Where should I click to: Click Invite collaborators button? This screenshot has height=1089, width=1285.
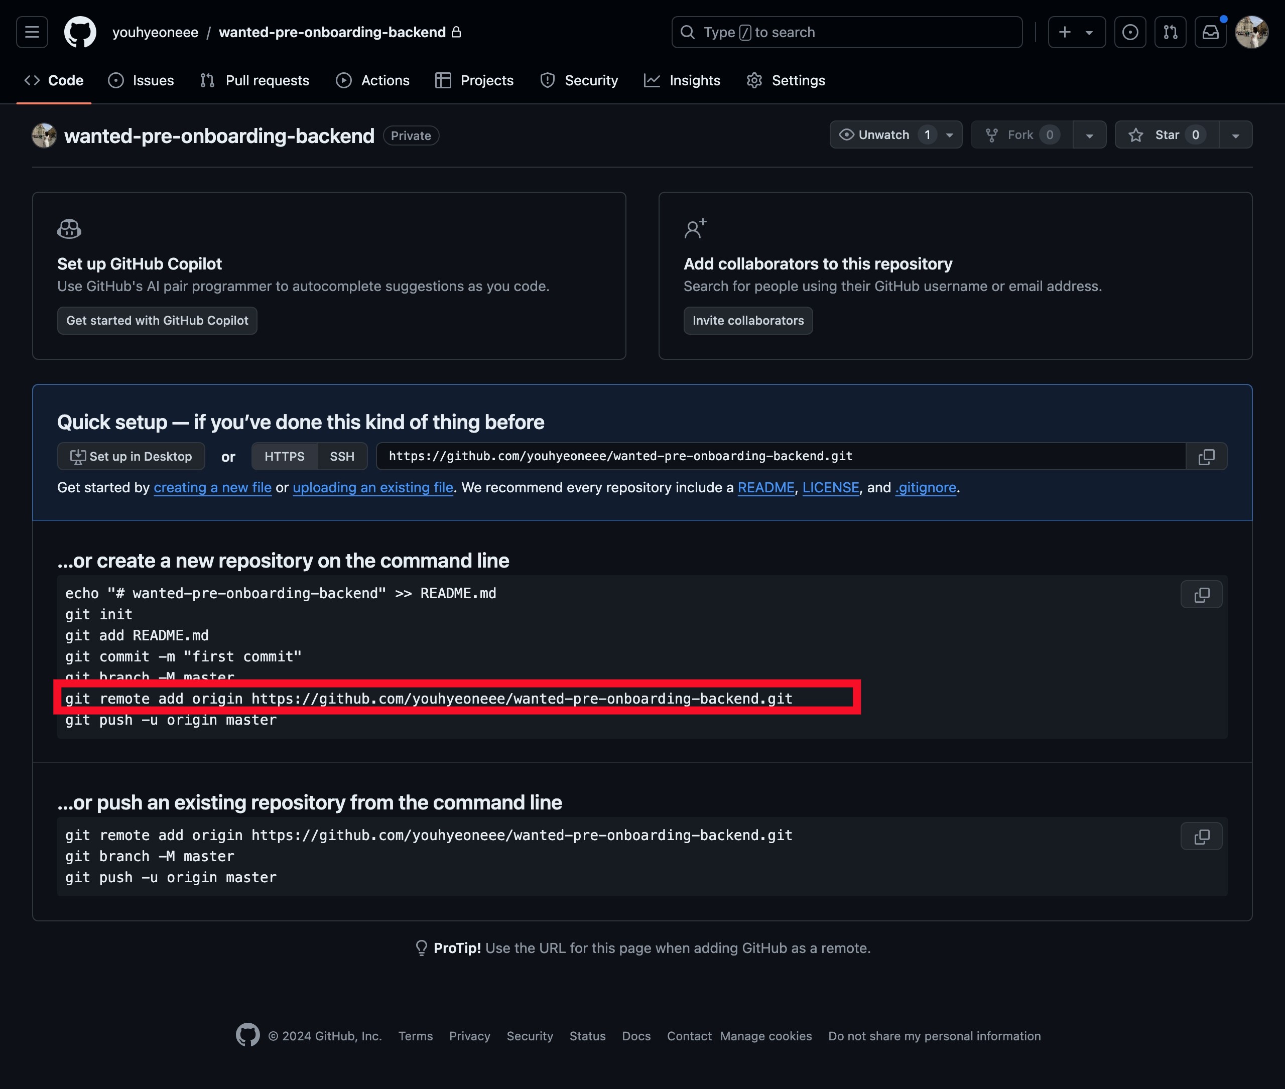click(748, 320)
